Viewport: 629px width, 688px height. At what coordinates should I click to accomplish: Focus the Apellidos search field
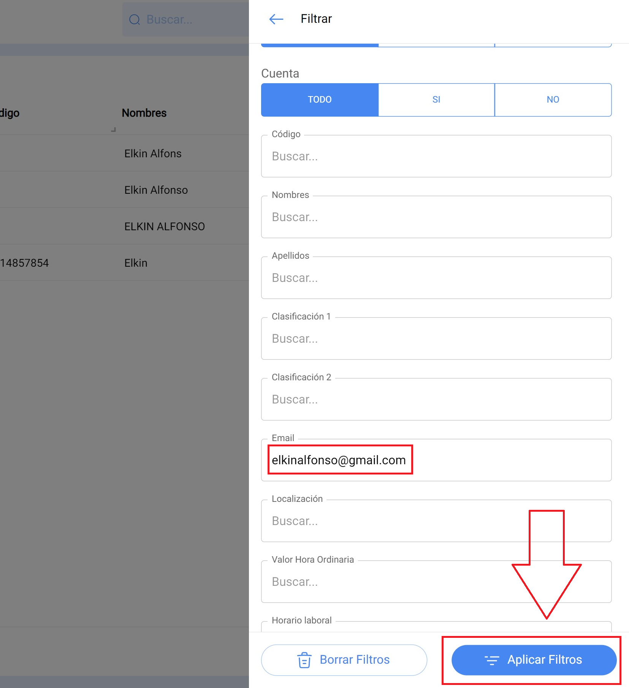[436, 278]
